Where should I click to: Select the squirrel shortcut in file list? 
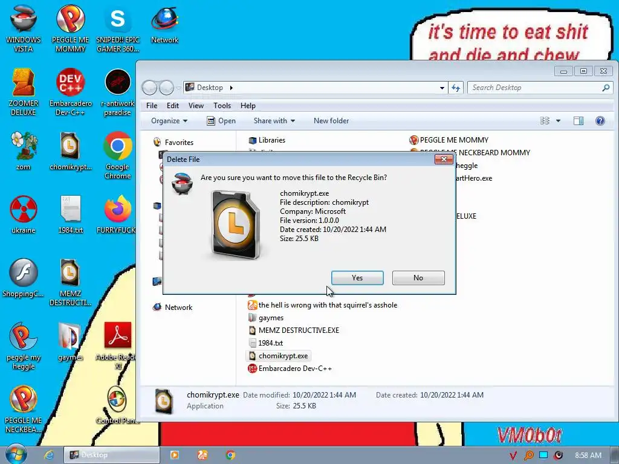click(322, 305)
